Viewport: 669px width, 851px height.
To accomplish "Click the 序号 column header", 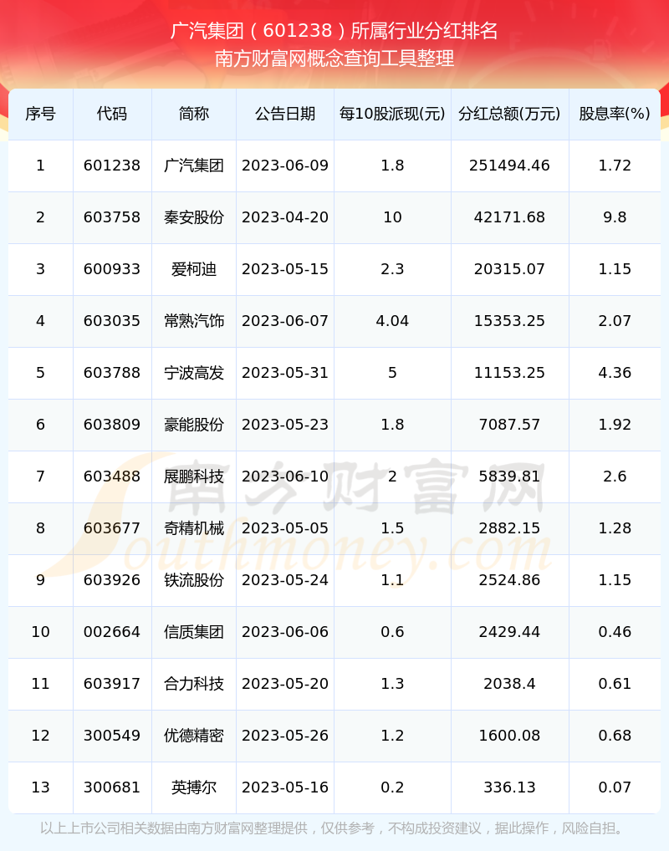I will coord(40,114).
